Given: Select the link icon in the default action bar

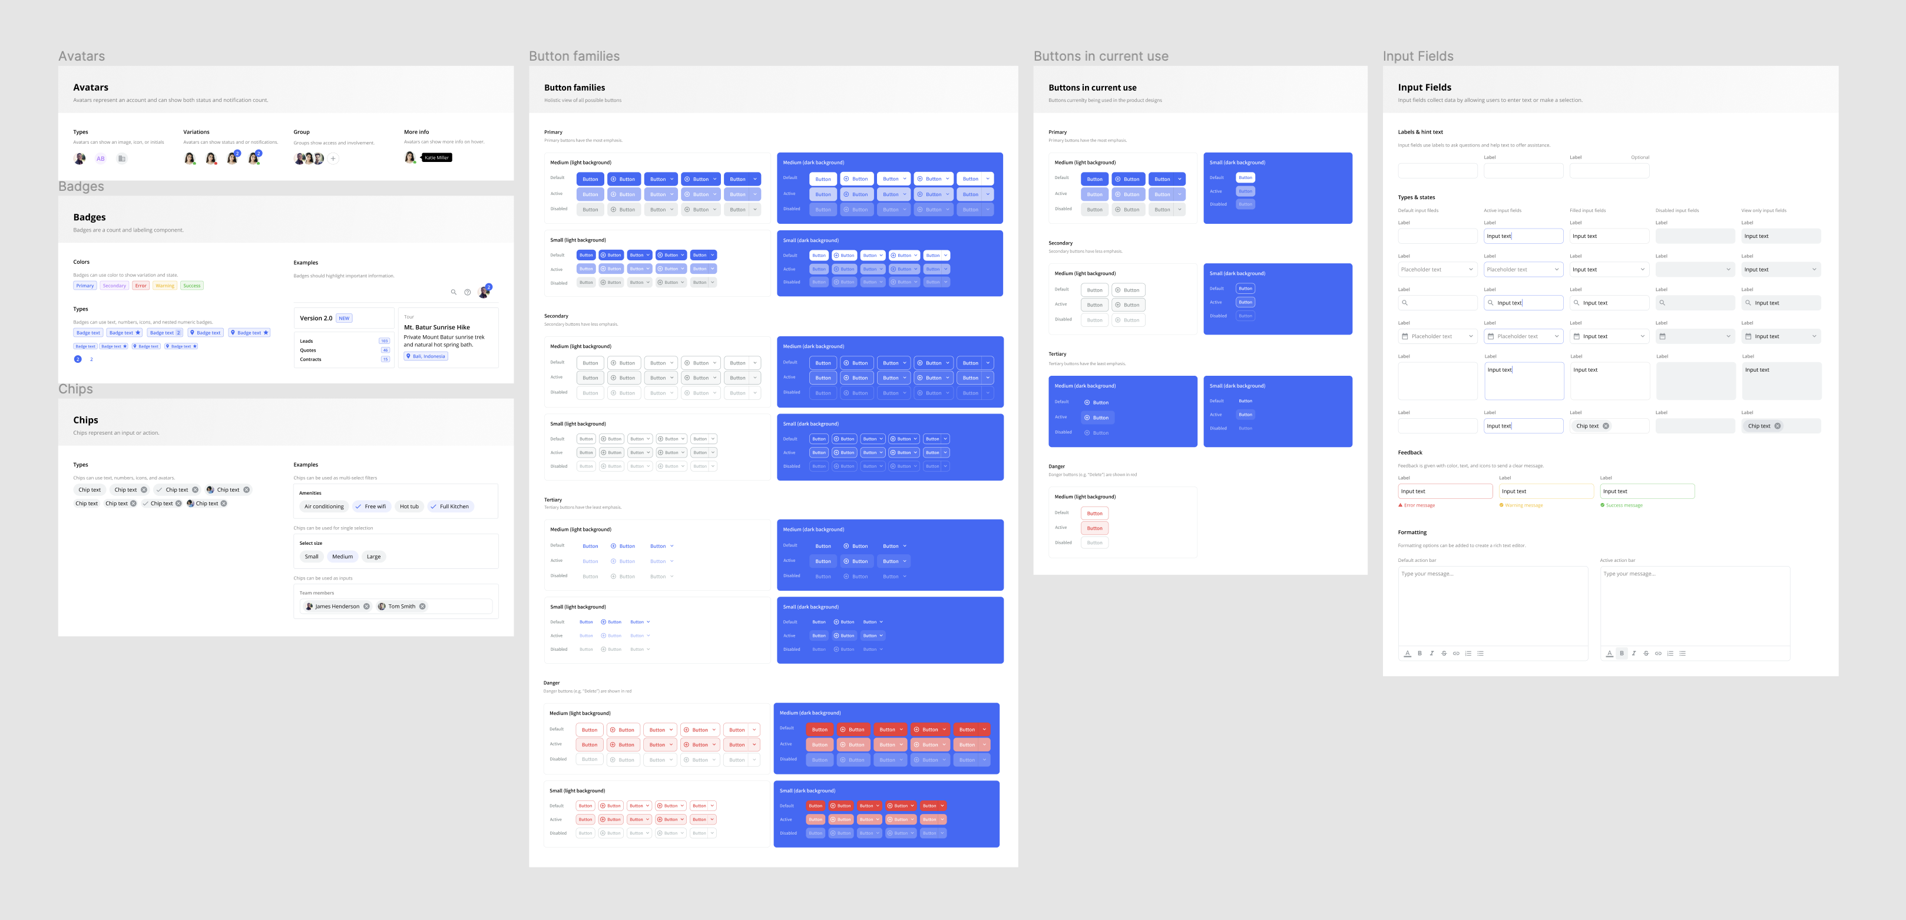Looking at the screenshot, I should pos(1456,654).
